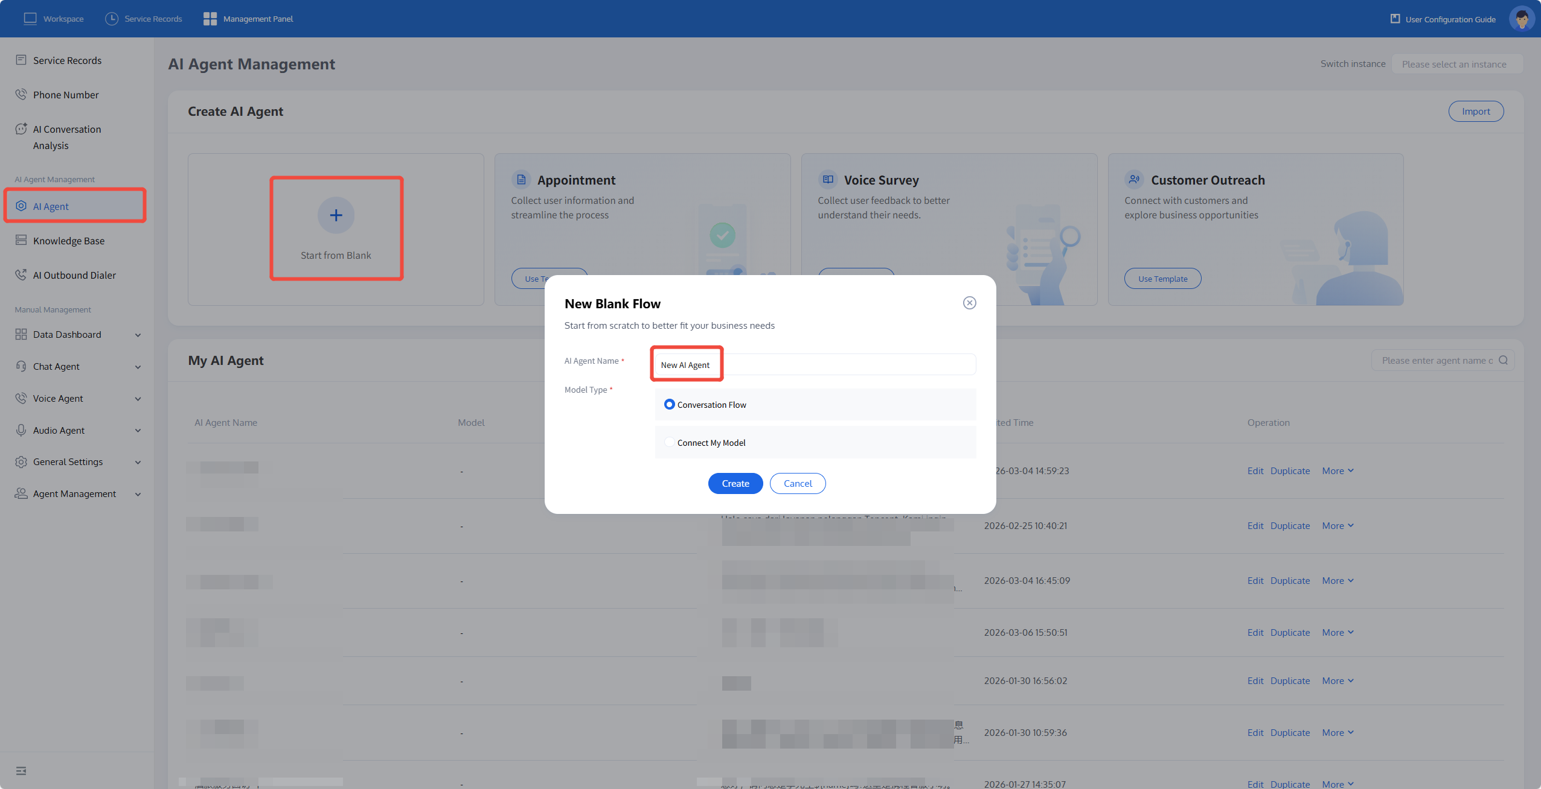
Task: Select the Conversation Flow radio option
Action: [669, 404]
